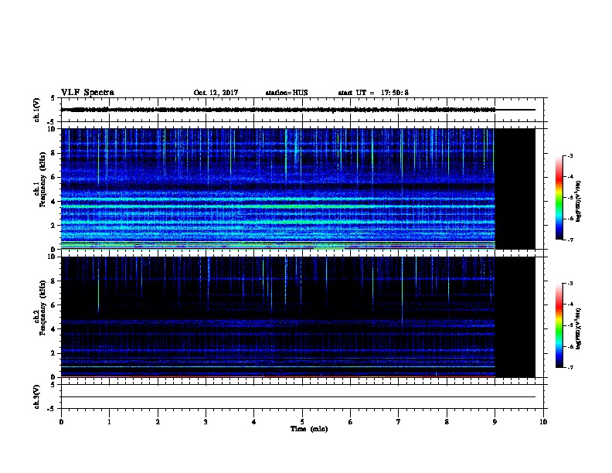Click the "ch.1(V)" waveform axis label

pos(37,110)
